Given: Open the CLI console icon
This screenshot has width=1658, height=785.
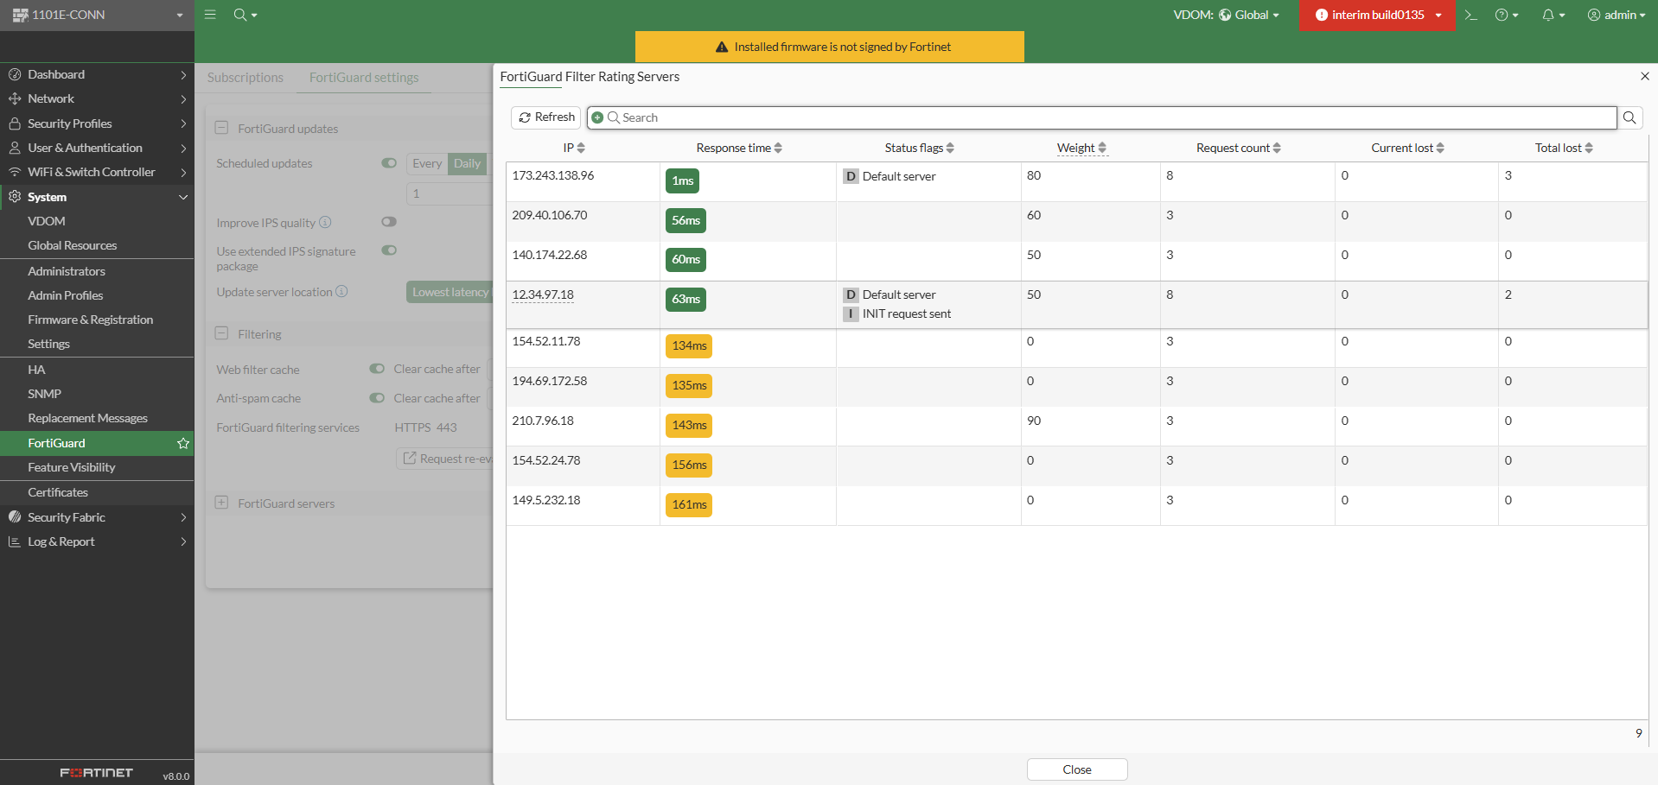Looking at the screenshot, I should [1470, 15].
